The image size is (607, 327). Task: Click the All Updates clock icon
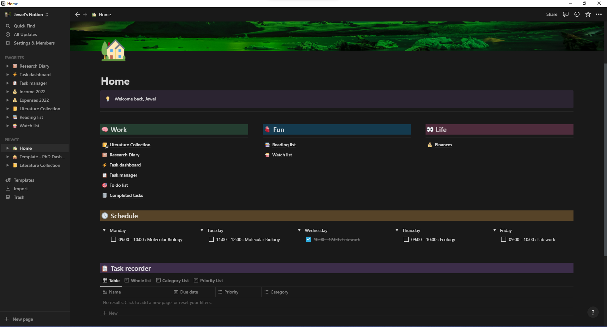point(8,34)
